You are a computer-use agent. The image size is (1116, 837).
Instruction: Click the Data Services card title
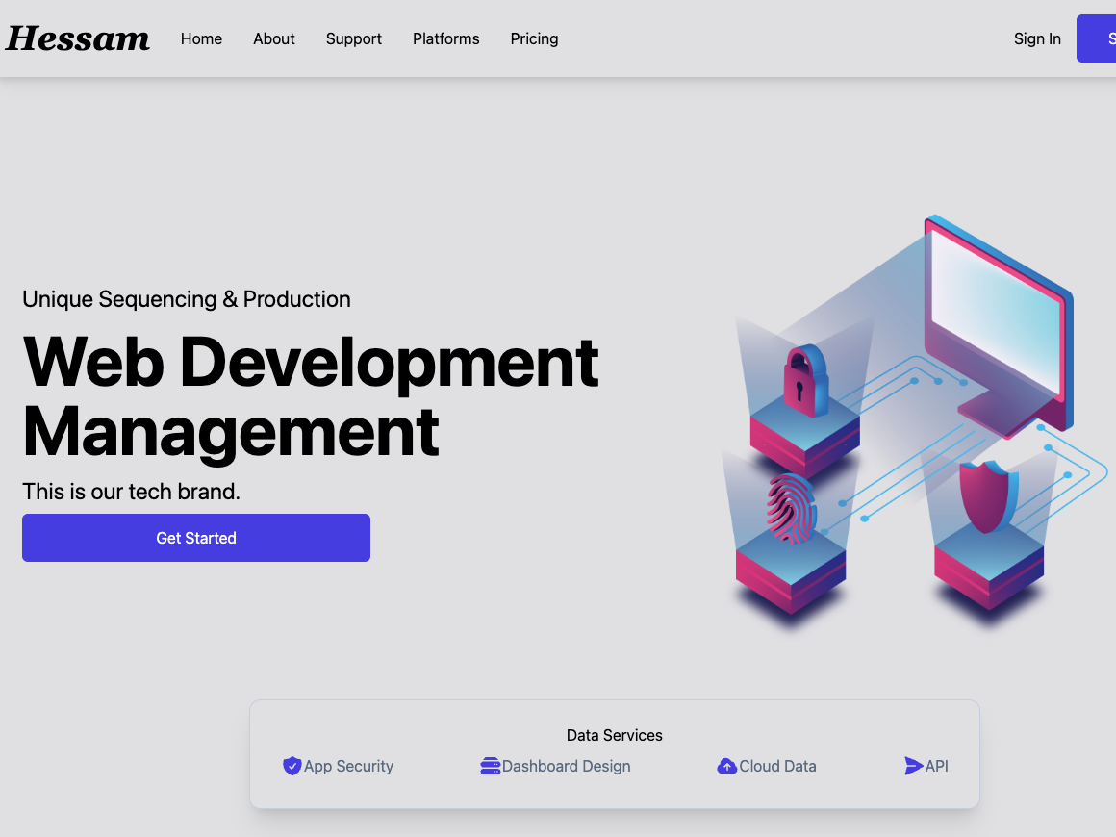614,735
